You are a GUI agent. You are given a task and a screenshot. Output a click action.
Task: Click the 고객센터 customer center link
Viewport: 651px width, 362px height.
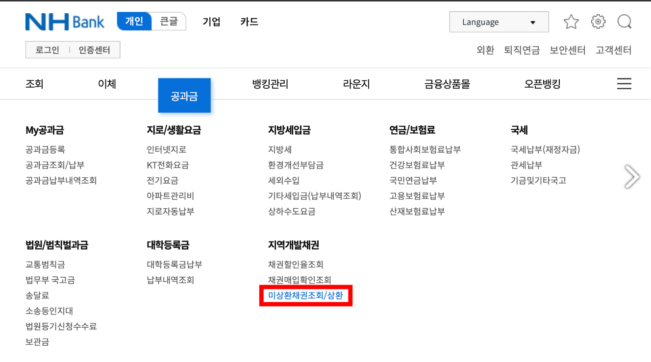click(613, 49)
